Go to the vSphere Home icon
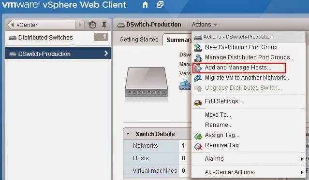 [x=145, y=5]
